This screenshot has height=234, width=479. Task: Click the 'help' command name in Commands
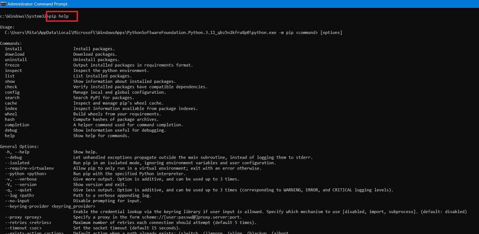pyautogui.click(x=10, y=136)
